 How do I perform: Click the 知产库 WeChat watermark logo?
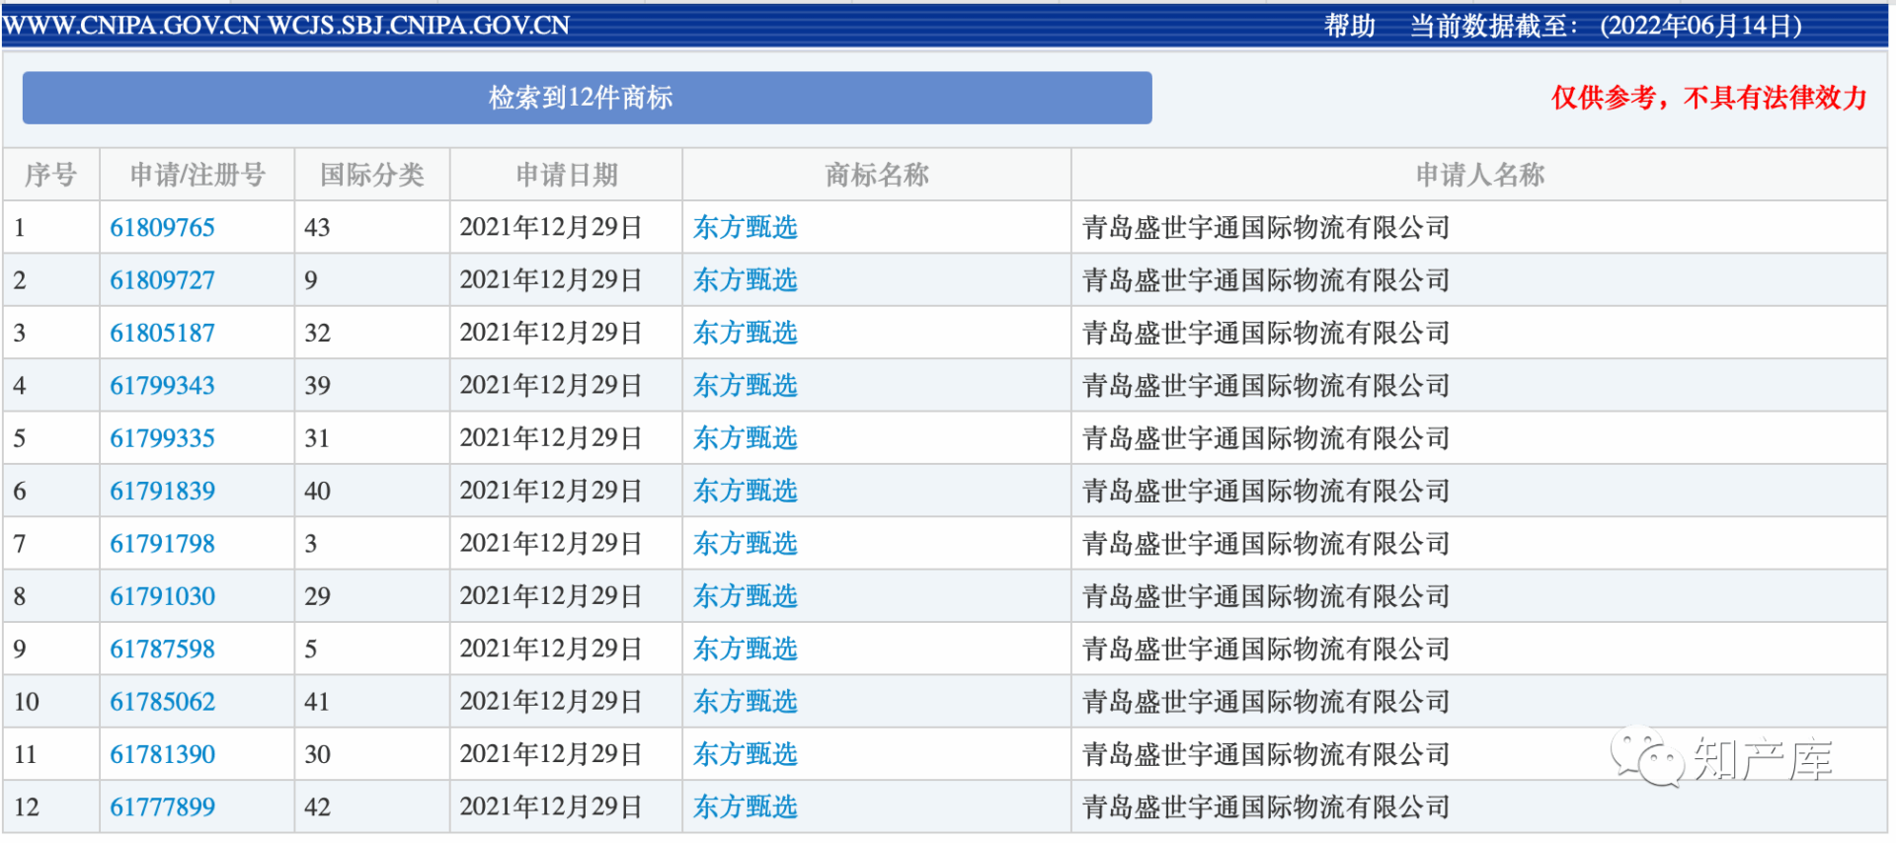(1721, 758)
